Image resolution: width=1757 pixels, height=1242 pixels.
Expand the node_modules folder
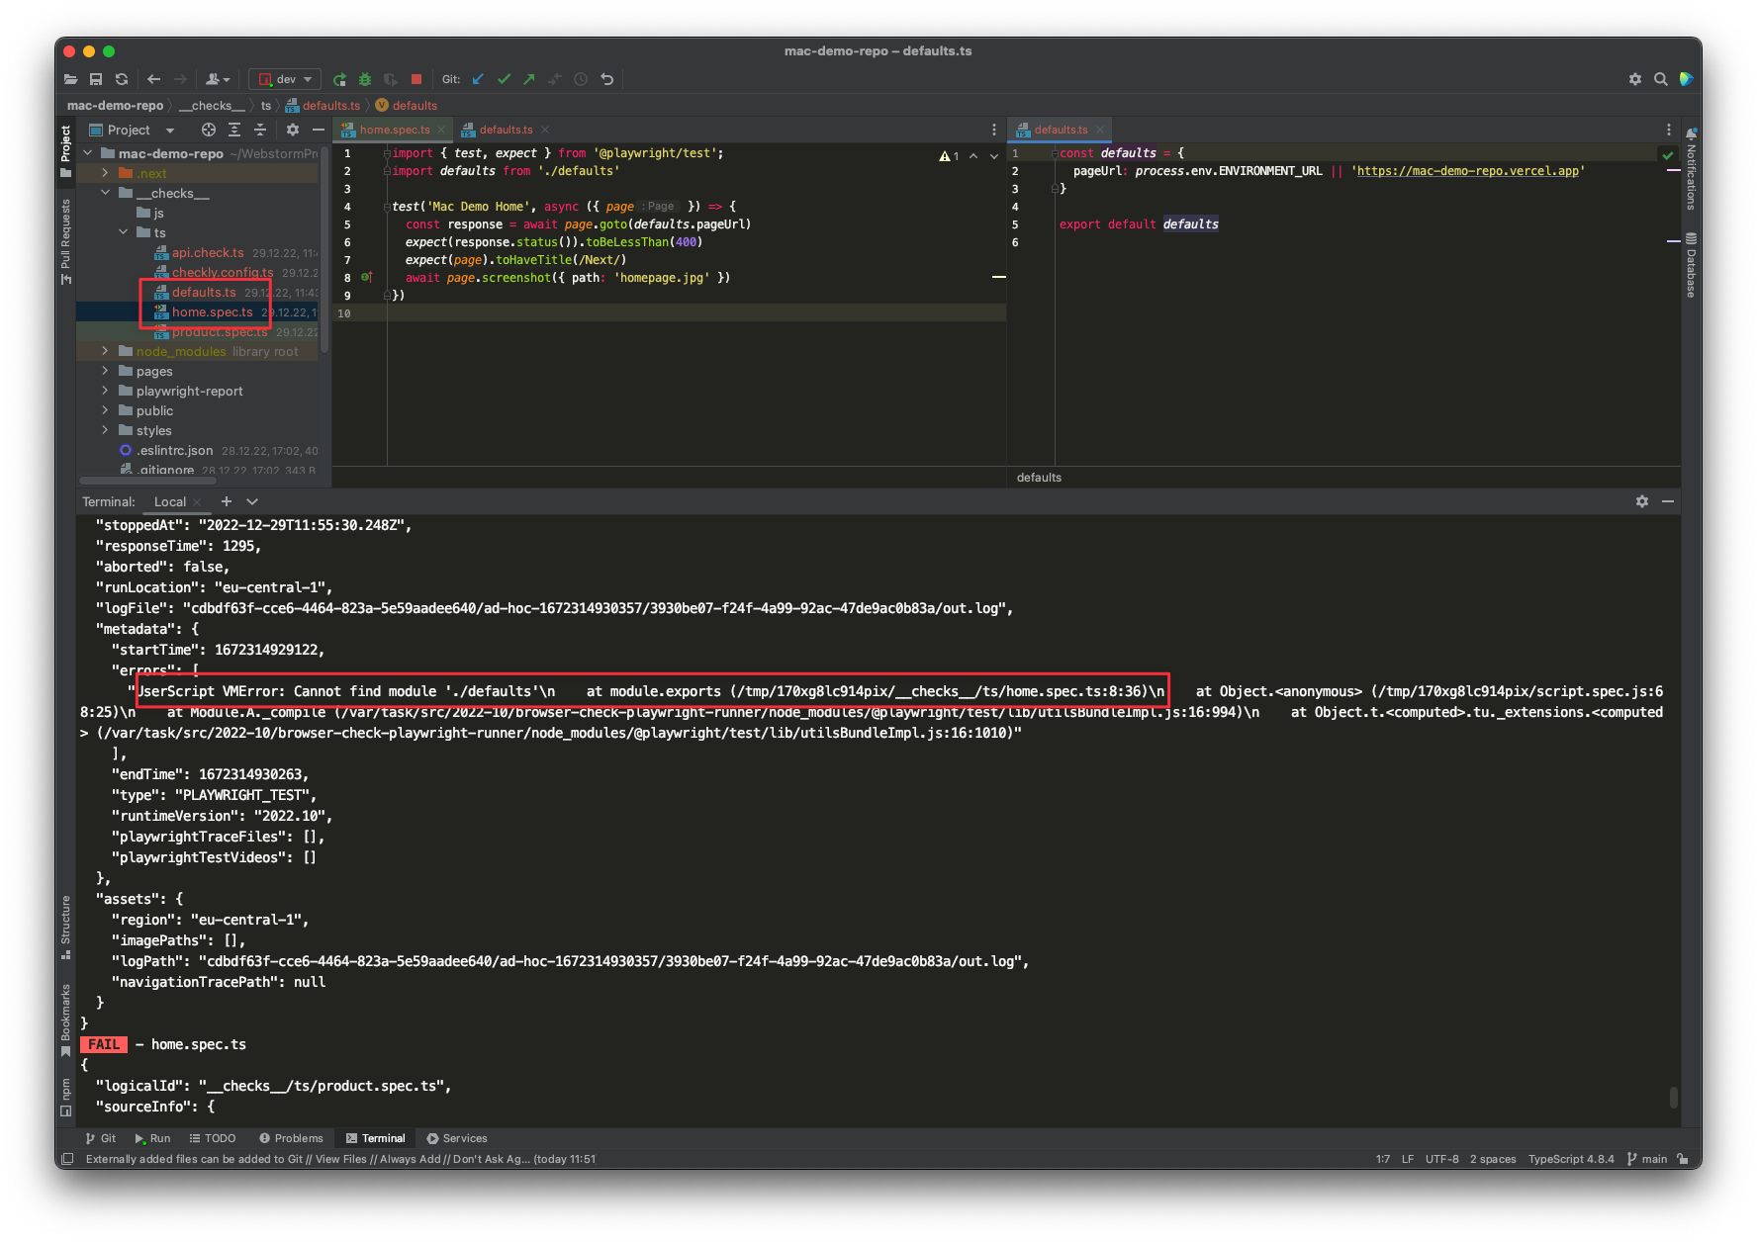click(x=106, y=351)
